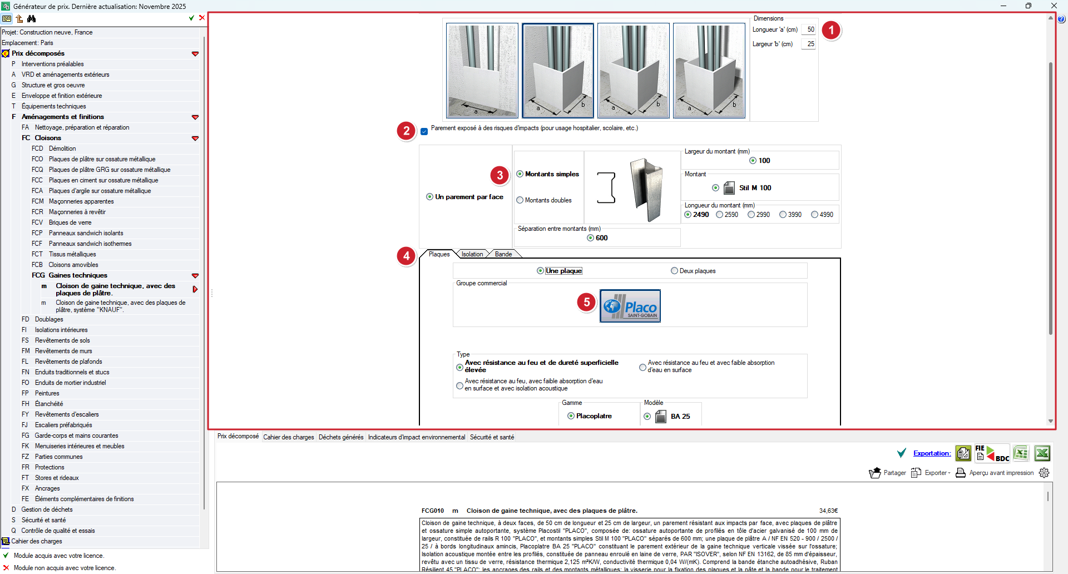1068x574 pixels.
Task: Click the brown up-arrow toolbar icon
Action: (x=19, y=18)
